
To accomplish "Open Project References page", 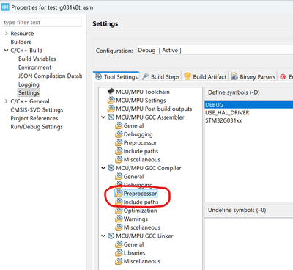I will (x=34, y=118).
